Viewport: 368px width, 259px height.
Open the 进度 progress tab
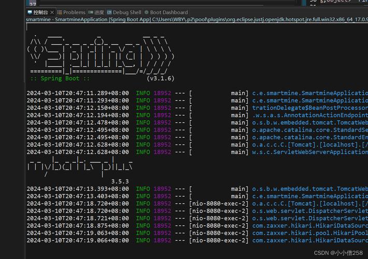(96, 12)
